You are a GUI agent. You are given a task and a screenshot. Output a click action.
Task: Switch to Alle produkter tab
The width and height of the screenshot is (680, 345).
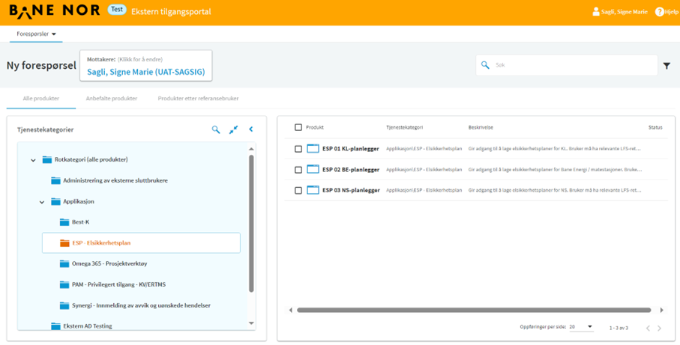(40, 98)
